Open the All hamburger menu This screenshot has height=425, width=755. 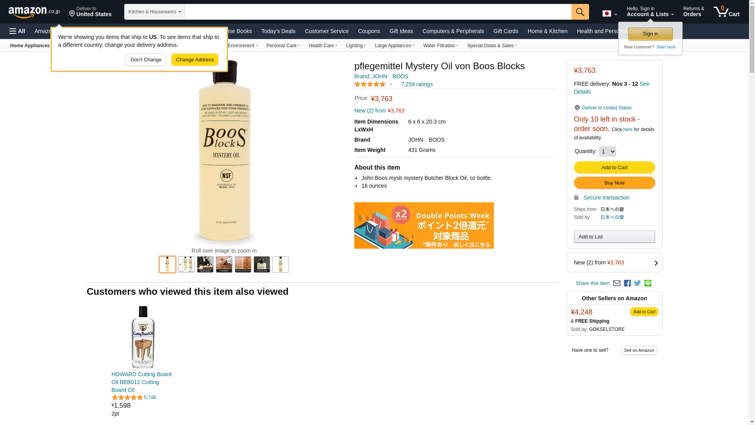click(x=17, y=31)
